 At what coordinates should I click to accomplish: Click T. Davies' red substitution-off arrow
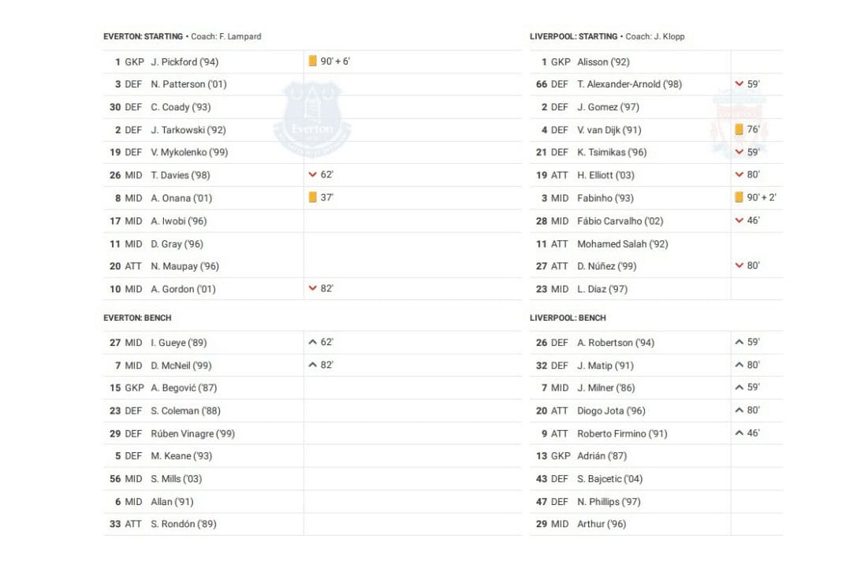click(x=313, y=175)
